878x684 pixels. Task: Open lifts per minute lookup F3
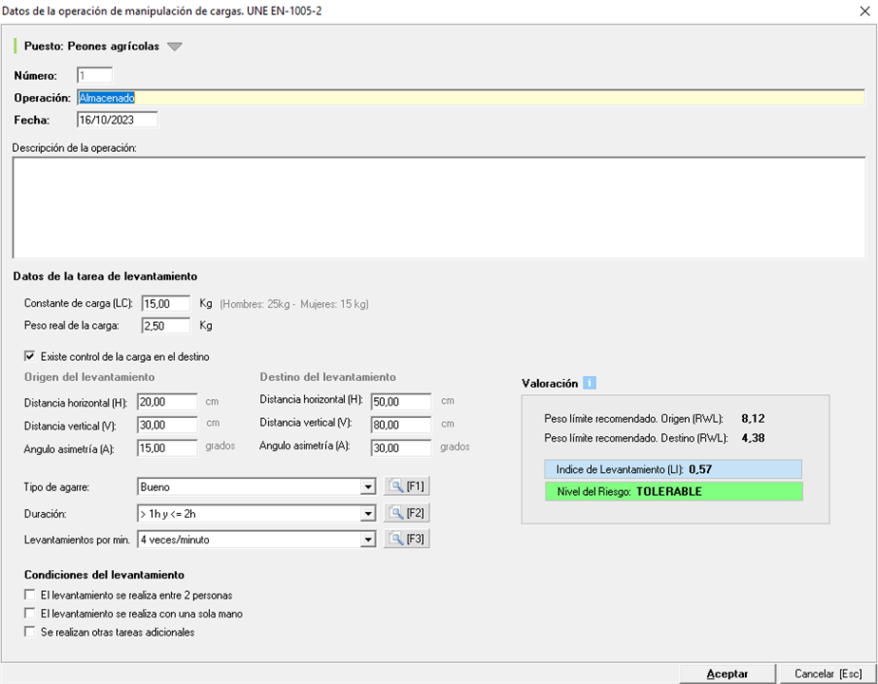(x=406, y=540)
